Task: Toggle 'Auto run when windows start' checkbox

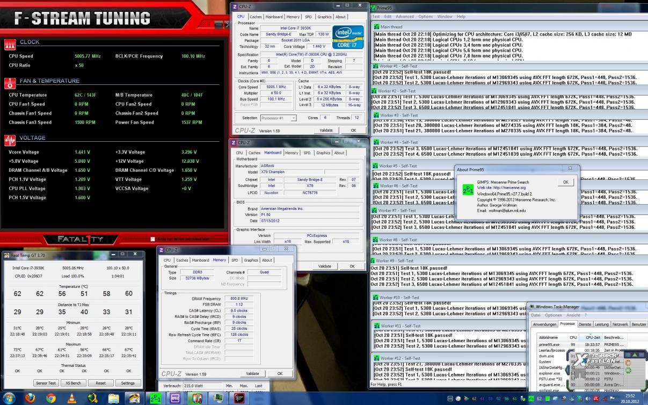Action: [x=153, y=239]
